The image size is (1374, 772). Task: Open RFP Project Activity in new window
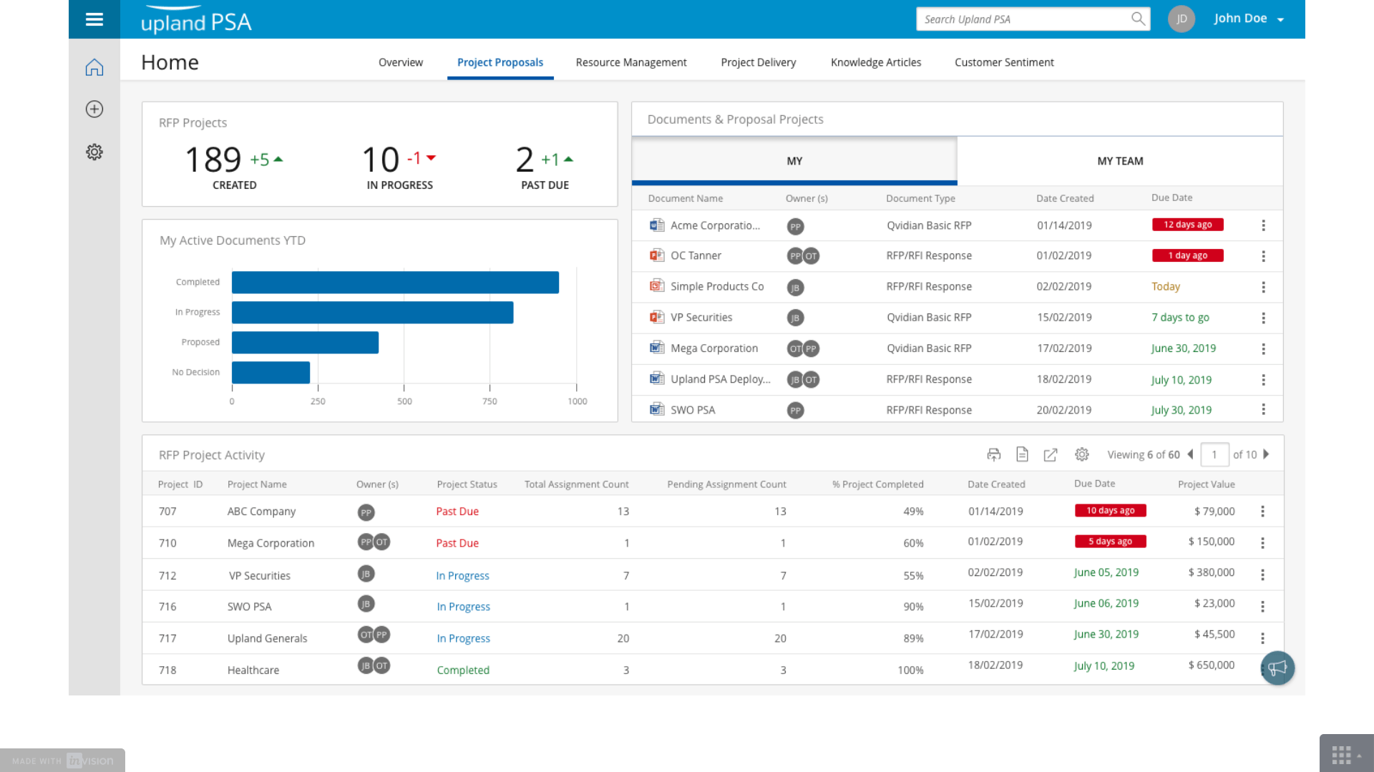point(1051,454)
